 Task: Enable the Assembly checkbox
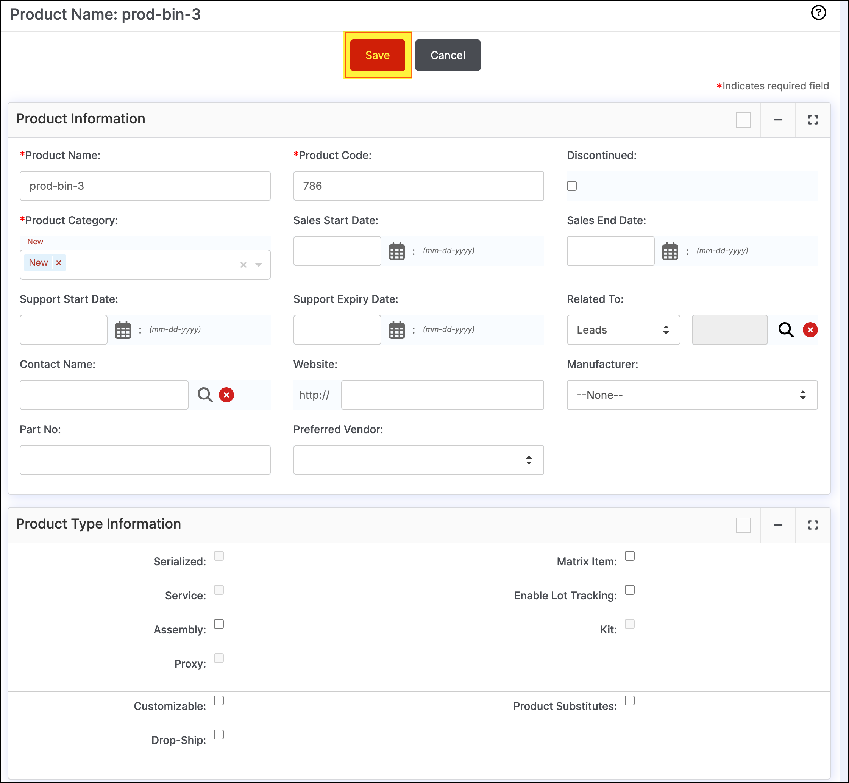(x=218, y=624)
